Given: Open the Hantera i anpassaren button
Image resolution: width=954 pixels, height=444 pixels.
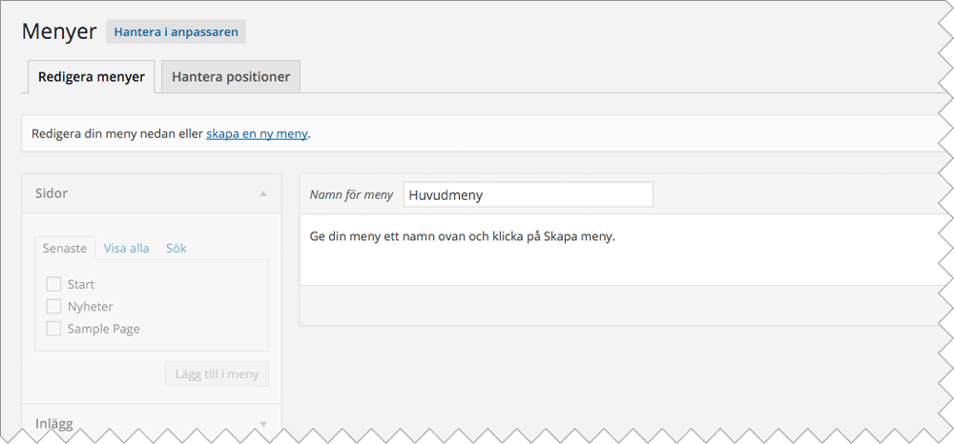Looking at the screenshot, I should [176, 32].
